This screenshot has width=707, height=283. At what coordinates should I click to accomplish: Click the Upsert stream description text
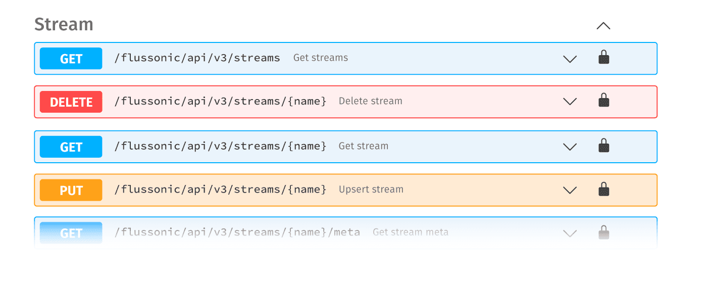(x=371, y=190)
